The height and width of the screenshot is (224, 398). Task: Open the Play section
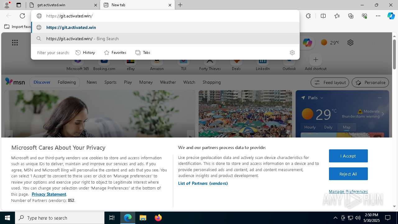point(128,82)
